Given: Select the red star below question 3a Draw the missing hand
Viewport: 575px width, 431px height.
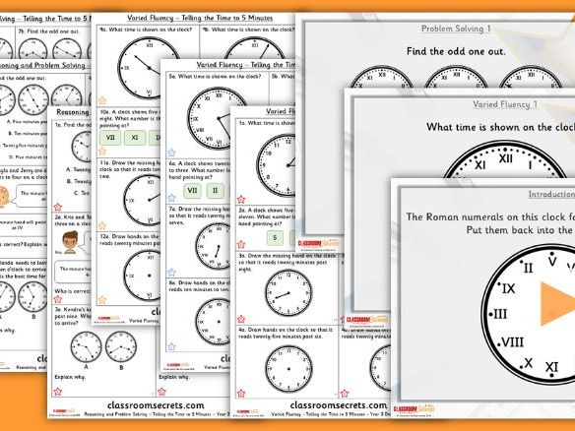Looking at the screenshot, I should 241,319.
